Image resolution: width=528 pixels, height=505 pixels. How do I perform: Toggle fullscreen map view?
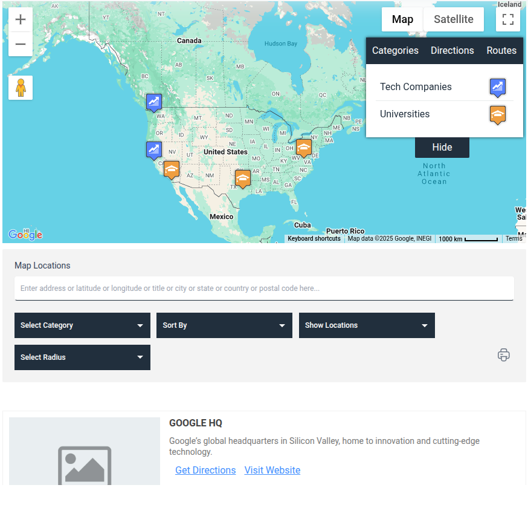pos(508,19)
